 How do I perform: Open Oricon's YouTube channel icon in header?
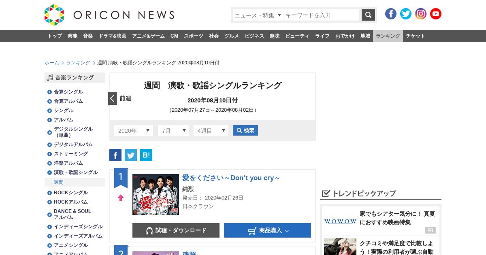436,14
